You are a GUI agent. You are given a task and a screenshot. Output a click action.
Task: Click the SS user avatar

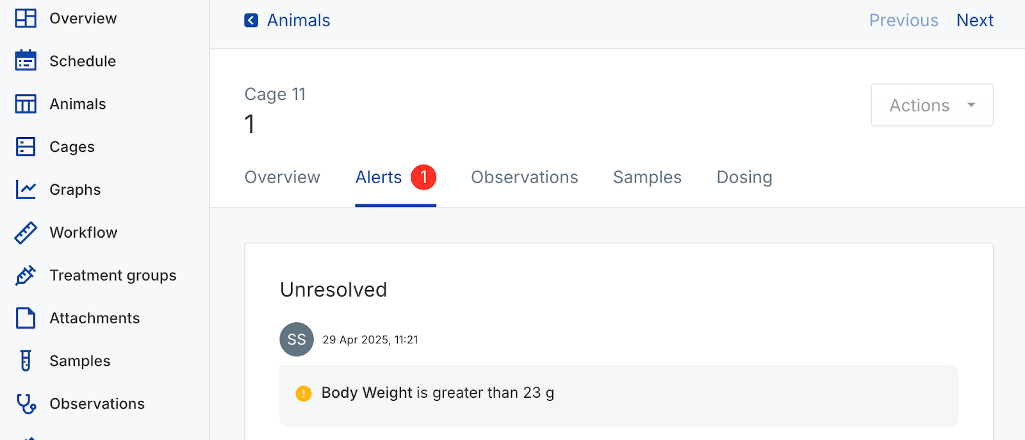297,339
